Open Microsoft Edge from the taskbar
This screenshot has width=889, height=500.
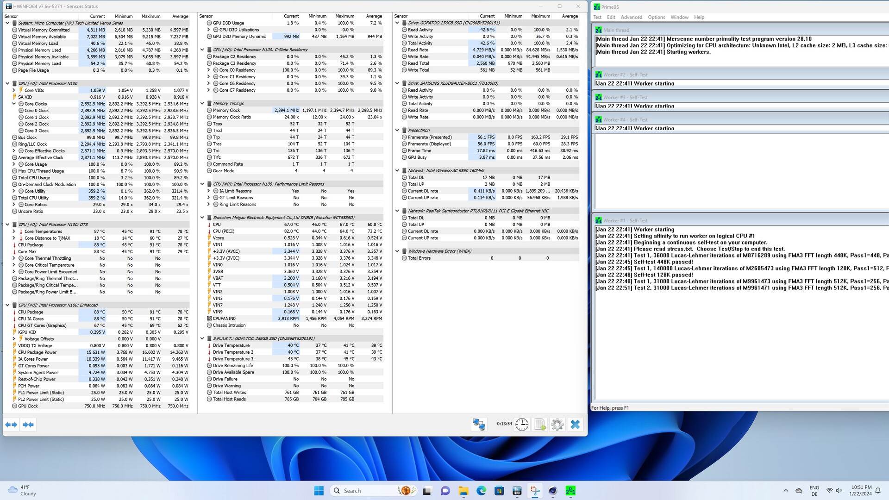coord(481,491)
